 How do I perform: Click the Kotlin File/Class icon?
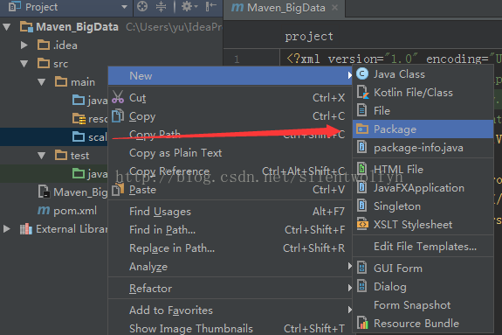(x=362, y=92)
